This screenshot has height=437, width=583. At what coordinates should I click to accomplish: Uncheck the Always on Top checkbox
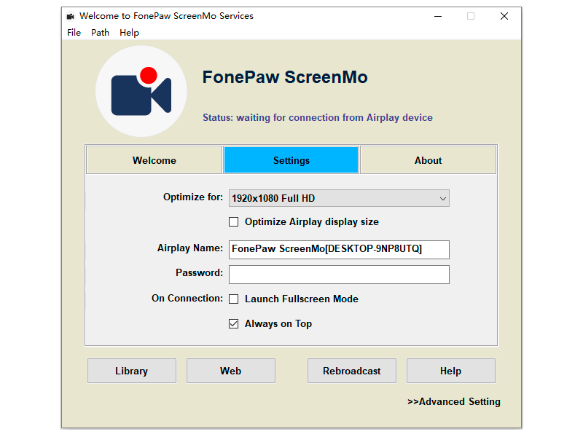point(233,324)
